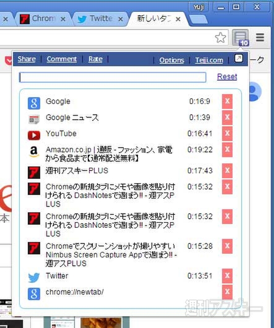274x328 pixels.
Task: Select the Nimbus Screen Capture entry title
Action: pos(111,255)
